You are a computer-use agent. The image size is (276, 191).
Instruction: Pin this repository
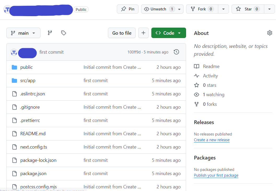click(x=128, y=9)
